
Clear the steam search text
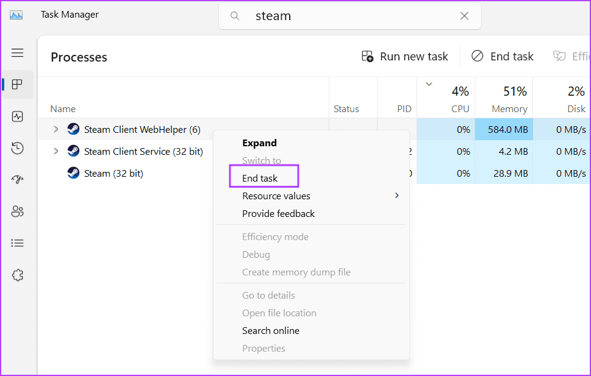pyautogui.click(x=464, y=16)
